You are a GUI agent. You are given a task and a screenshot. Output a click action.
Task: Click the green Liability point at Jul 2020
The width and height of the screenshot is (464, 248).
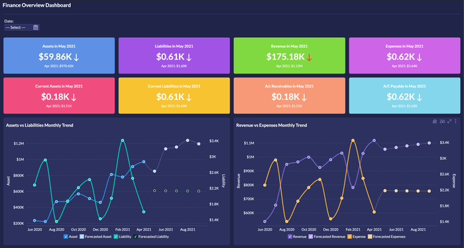click(x=45, y=160)
